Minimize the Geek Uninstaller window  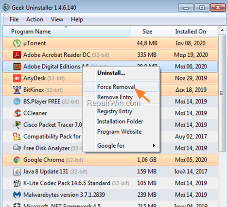point(186,8)
